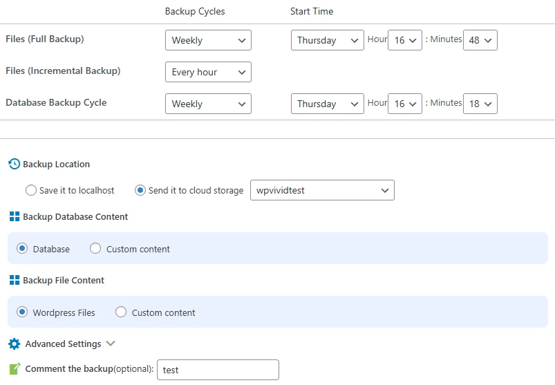The height and width of the screenshot is (385, 555).
Task: Open Full Backup minutes dropdown showing 48
Action: coord(480,40)
